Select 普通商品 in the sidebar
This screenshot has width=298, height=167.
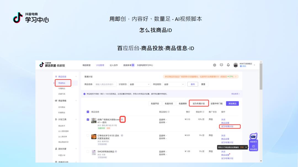62,83
